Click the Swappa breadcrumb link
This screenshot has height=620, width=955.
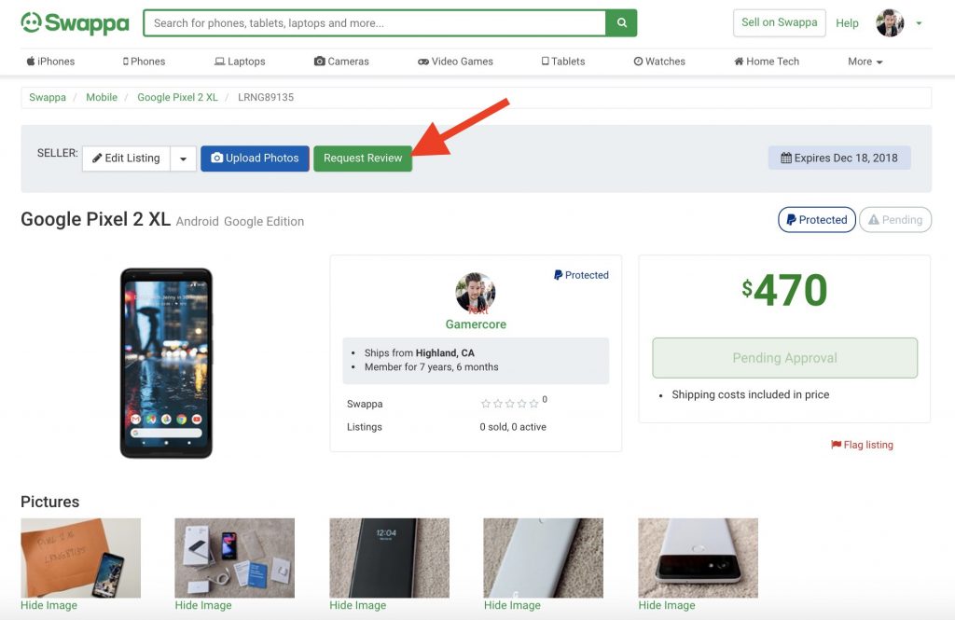[x=48, y=98]
